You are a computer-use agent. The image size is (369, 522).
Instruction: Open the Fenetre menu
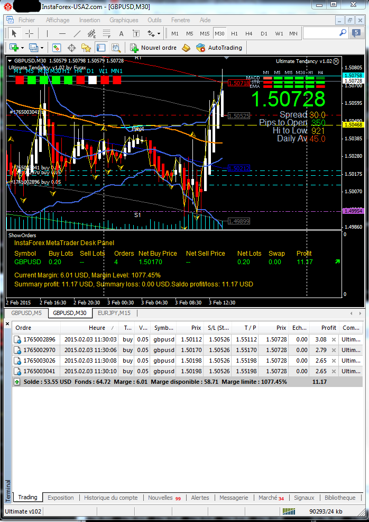(180, 20)
